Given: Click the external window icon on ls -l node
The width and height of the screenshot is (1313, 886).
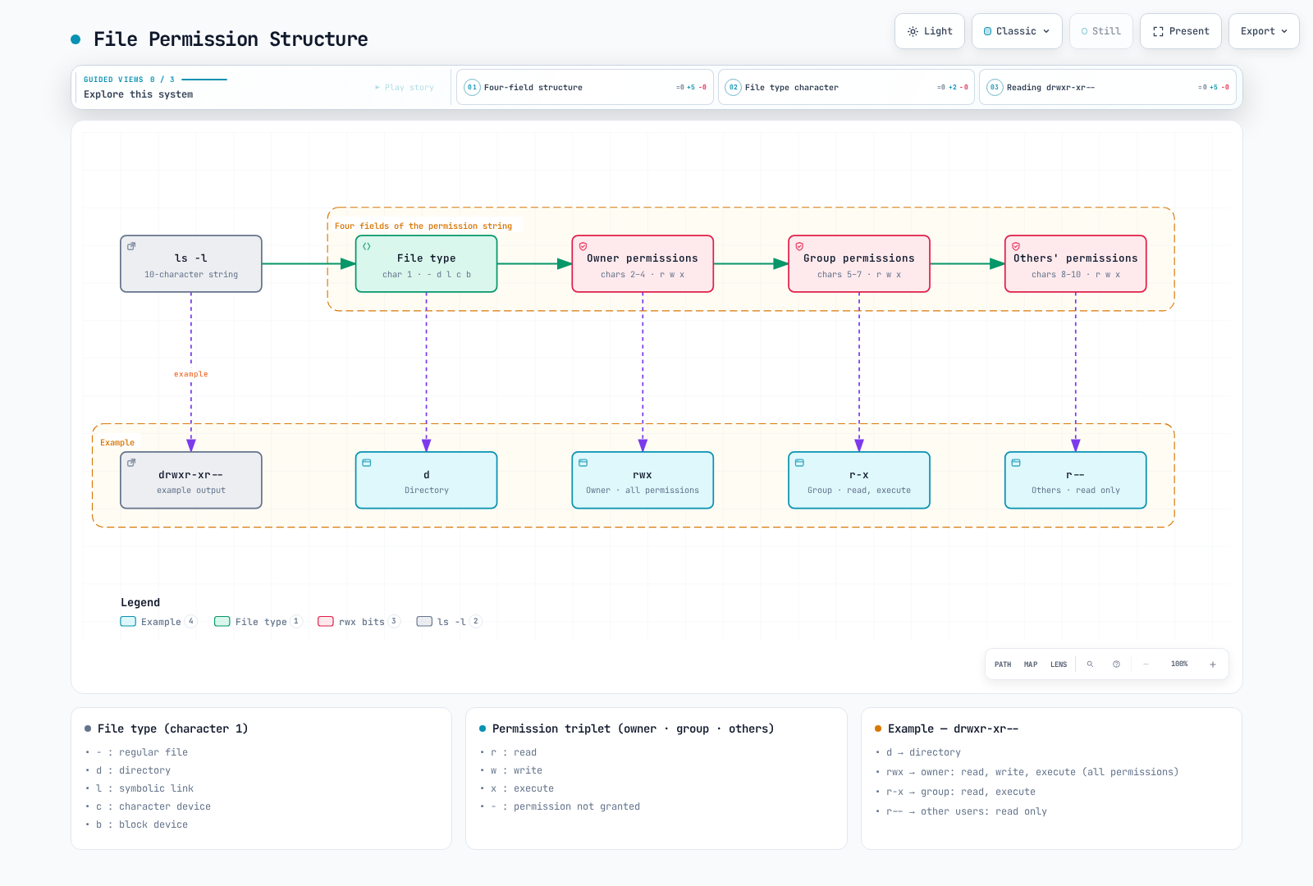Looking at the screenshot, I should pos(131,246).
